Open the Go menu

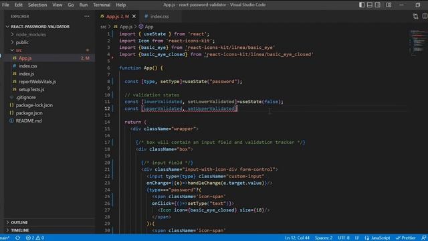pyautogui.click(x=71, y=5)
